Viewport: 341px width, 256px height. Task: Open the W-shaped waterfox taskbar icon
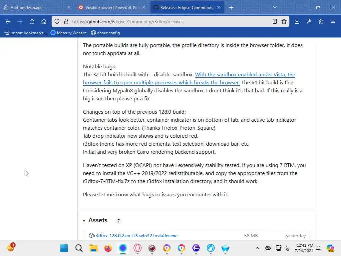(x=225, y=248)
